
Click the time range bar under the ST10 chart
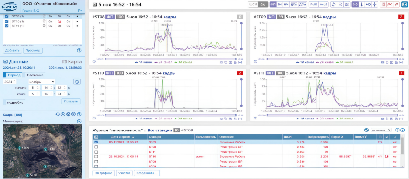[171, 115]
